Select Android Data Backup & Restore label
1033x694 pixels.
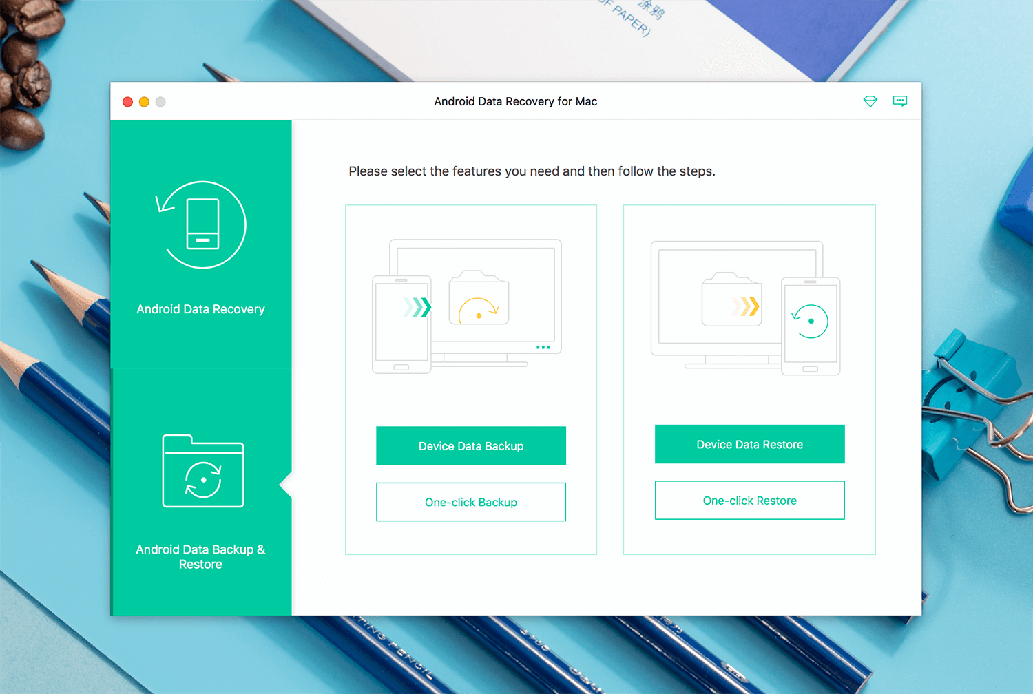200,556
